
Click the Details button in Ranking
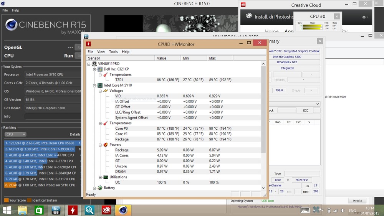click(75, 134)
